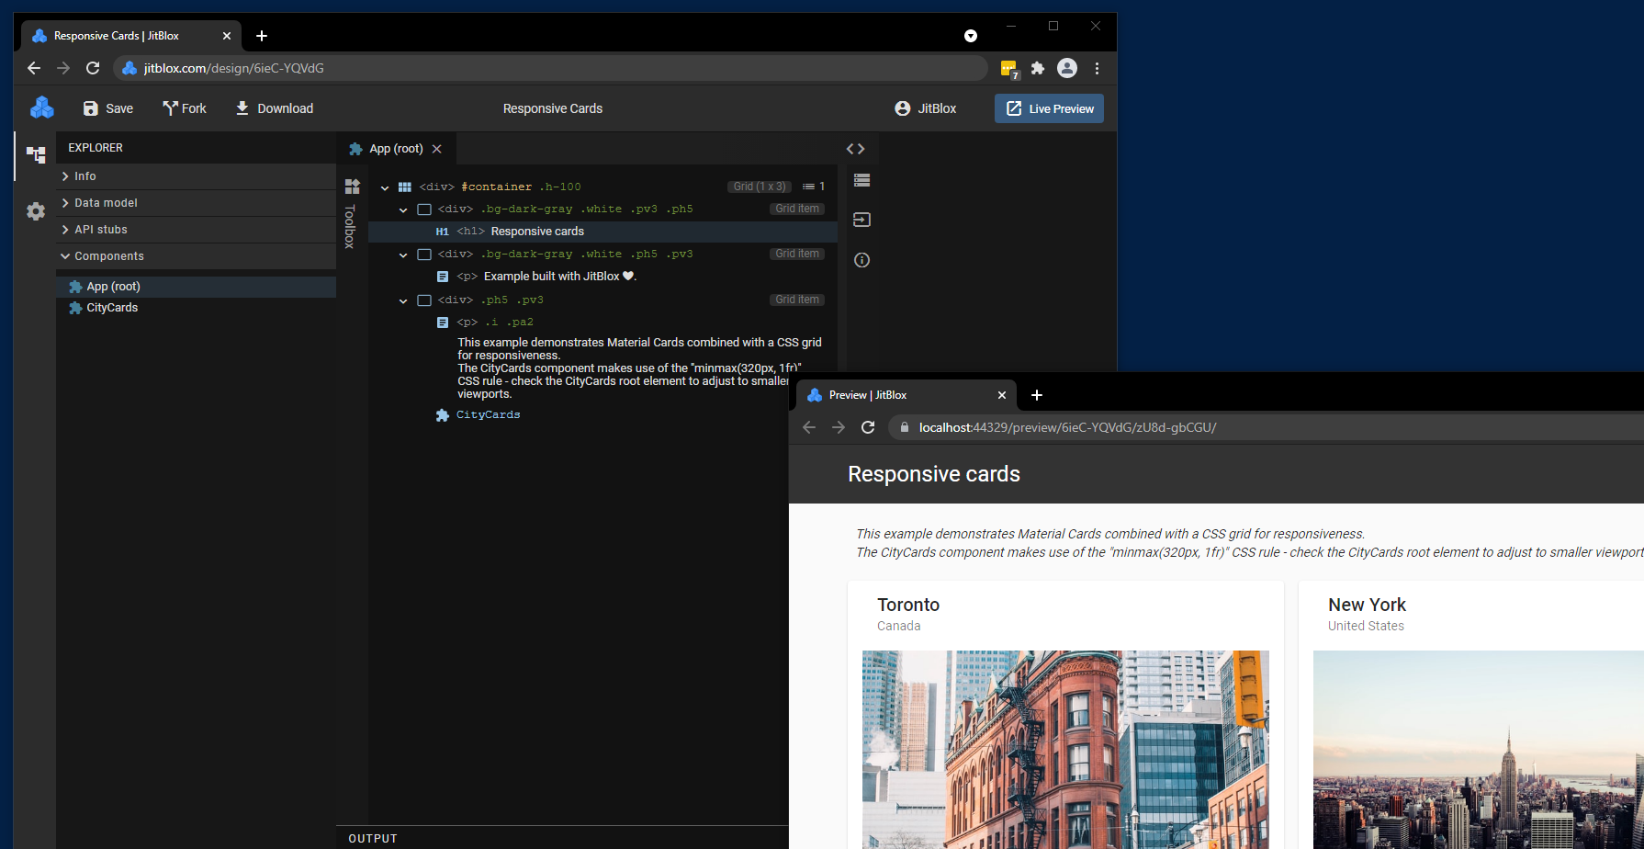Viewport: 1644px width, 849px height.
Task: Open the settings gear in left sidebar
Action: point(36,211)
